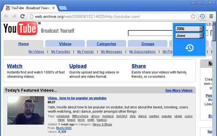Viewport: 217px width, 136px height.
Task: Open the My Favorites link
Action: pos(61,52)
